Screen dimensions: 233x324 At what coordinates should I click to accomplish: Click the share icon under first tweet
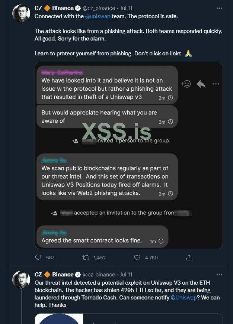coord(189,257)
